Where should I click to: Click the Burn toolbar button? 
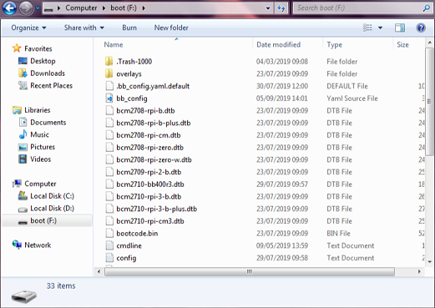[x=129, y=28]
